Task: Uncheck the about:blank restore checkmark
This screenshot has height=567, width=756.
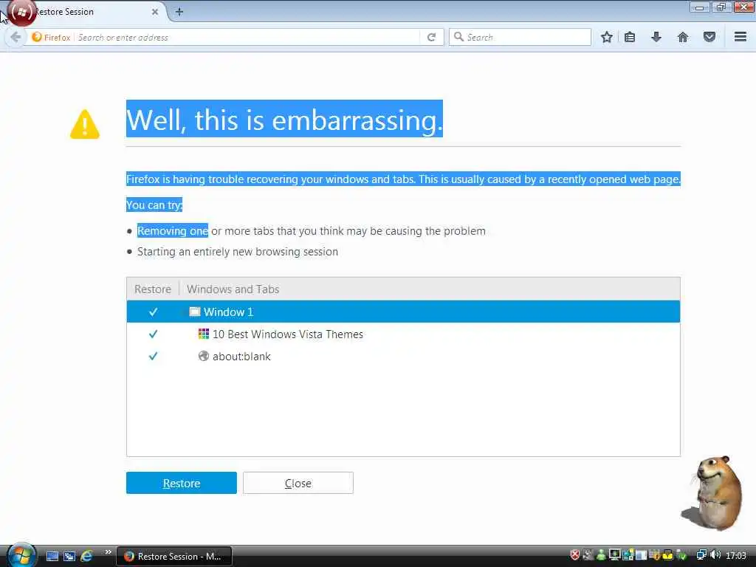Action: (154, 357)
